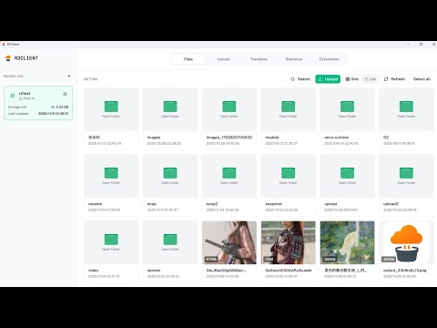
Task: Click the 'video' folder name
Action: tap(93, 271)
